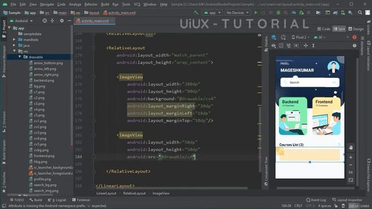Open the Logcat tool window
The width and height of the screenshot is (372, 209).
point(57,200)
